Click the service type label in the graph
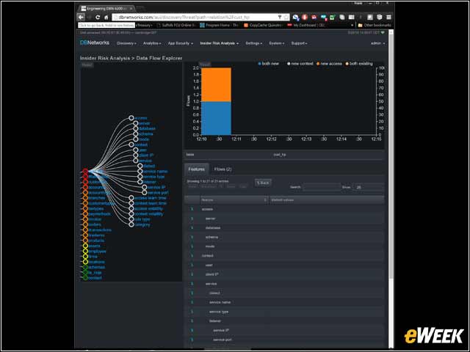Image resolution: width=470 pixels, height=352 pixels. [153, 177]
